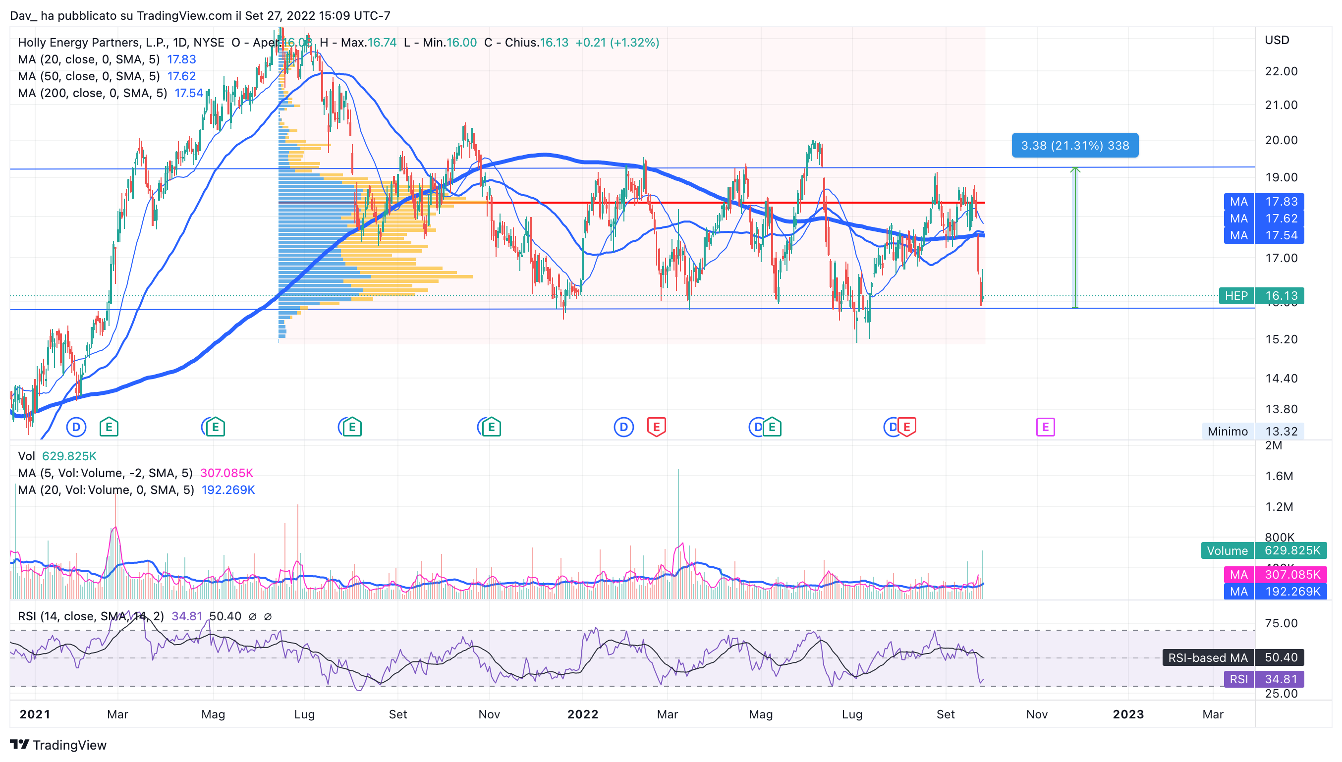Click MA (5, Vol: Volume, -2, SMA, 5) legend
Viewport: 1342px width, 762px height.
(136, 473)
